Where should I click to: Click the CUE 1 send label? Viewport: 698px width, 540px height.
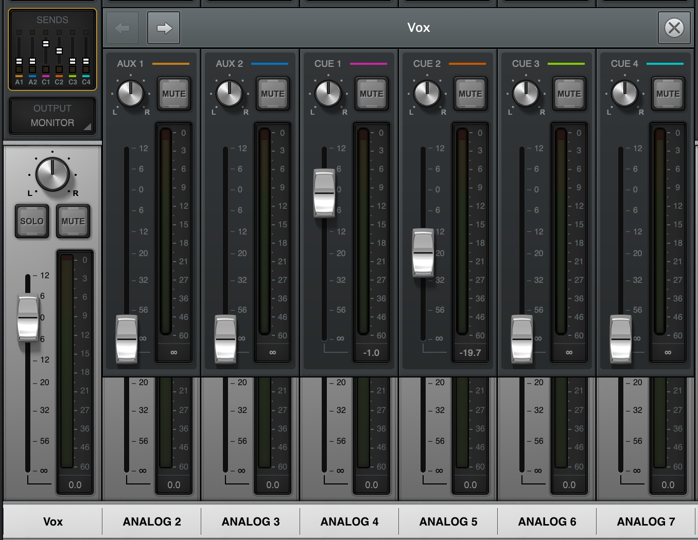[x=328, y=64]
